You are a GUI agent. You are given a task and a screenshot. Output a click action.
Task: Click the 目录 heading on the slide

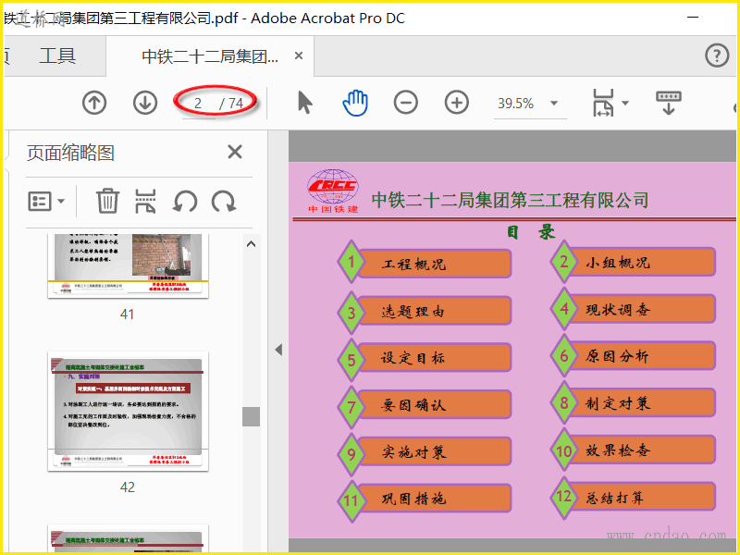tap(531, 232)
